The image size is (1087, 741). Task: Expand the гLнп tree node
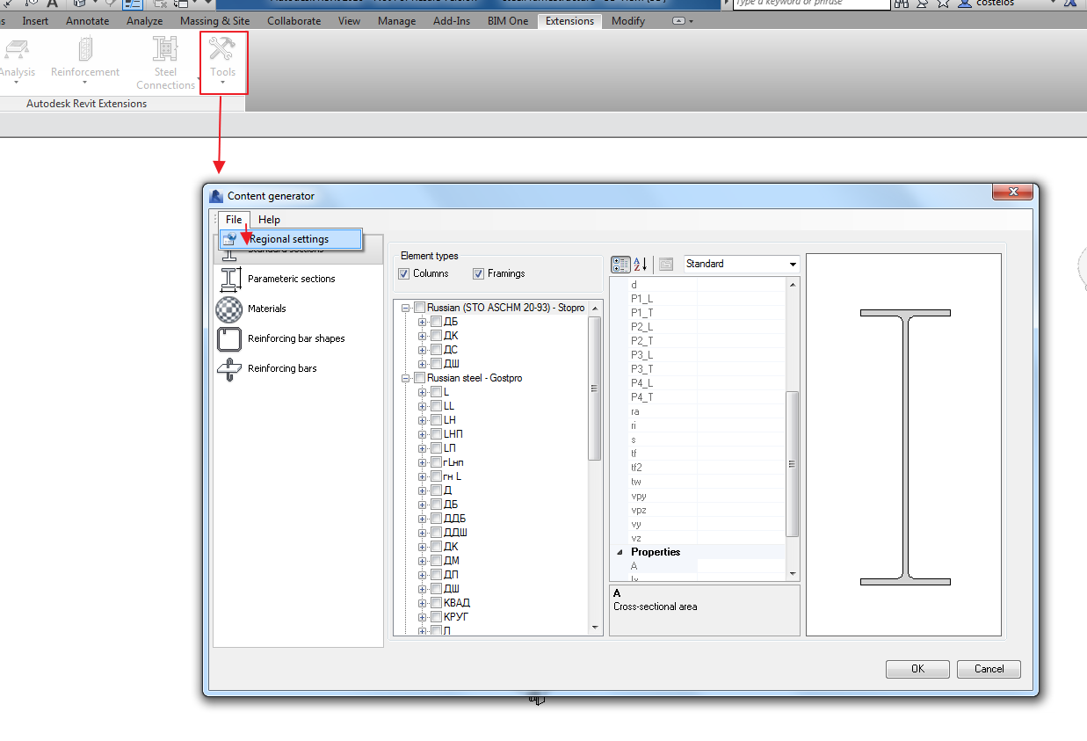[422, 462]
